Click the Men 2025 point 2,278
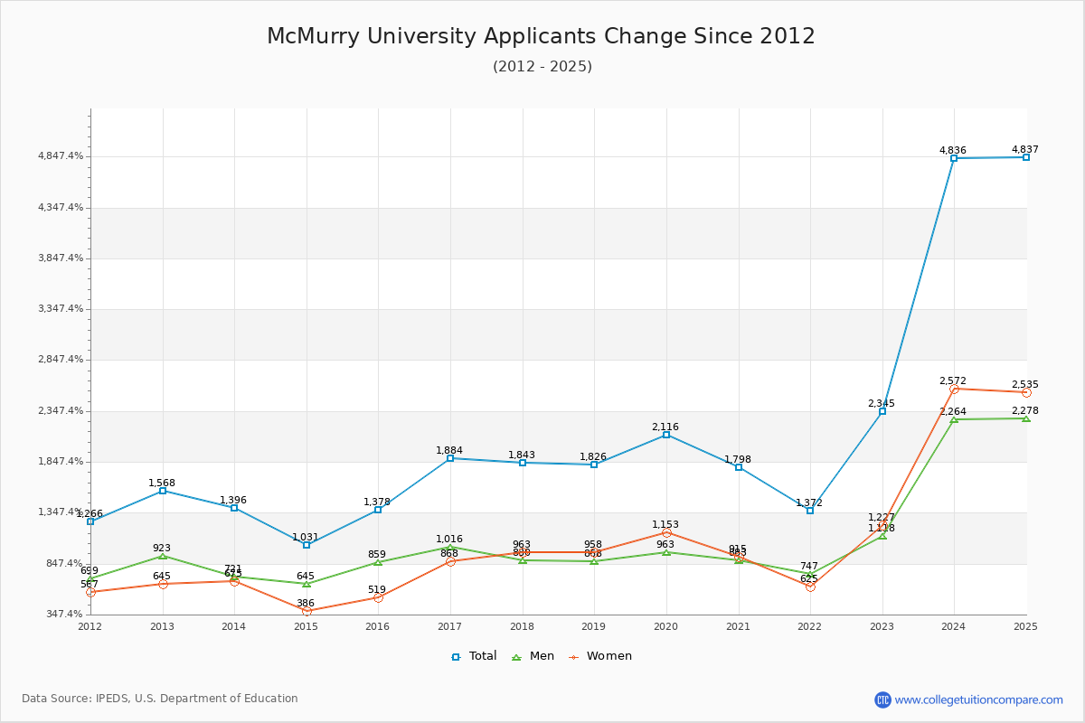 [x=1026, y=418]
